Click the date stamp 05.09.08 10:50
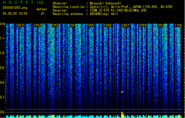This screenshot has height=118, width=185. [15, 14]
